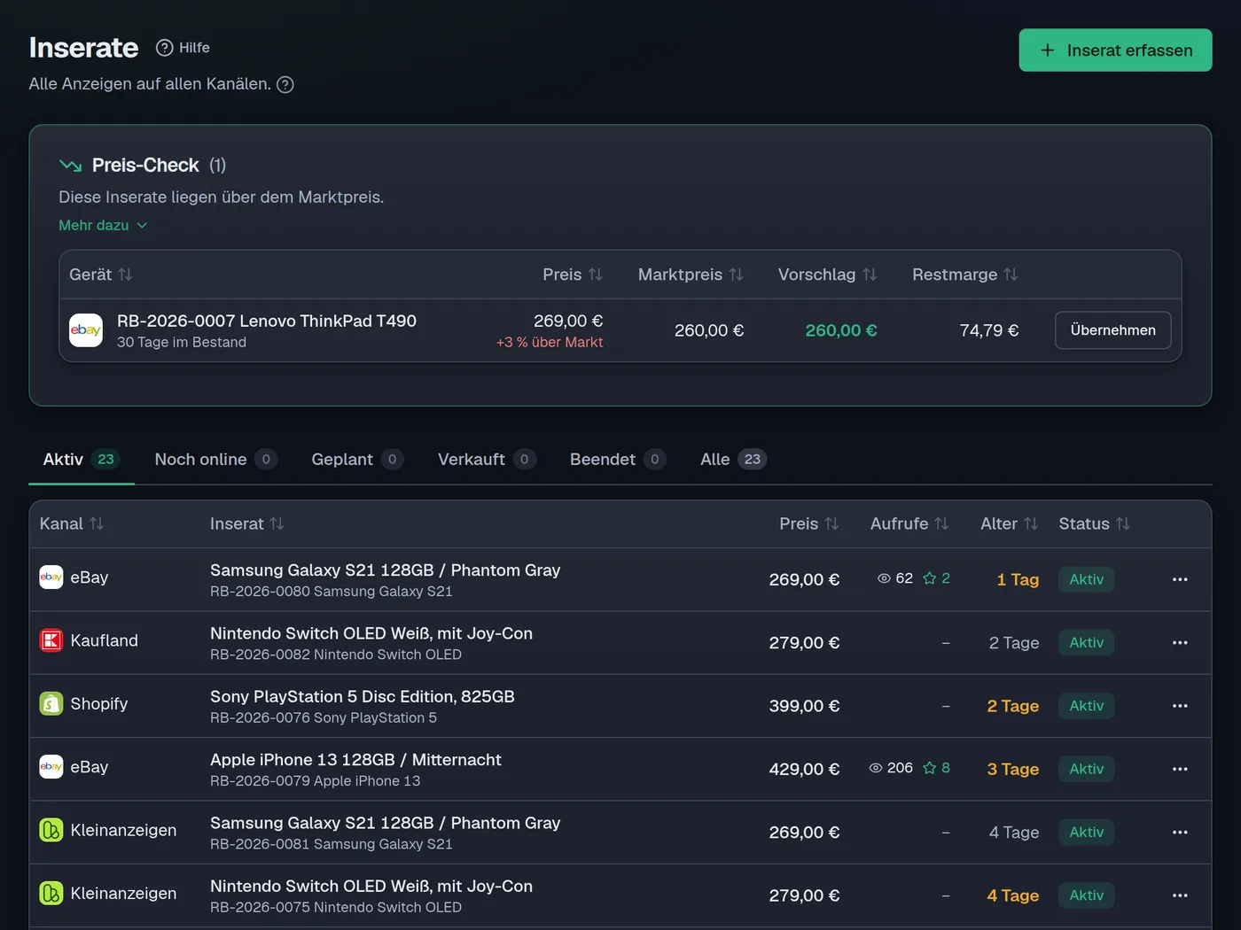1241x930 pixels.
Task: Select the Aktiv tab
Action: click(x=81, y=460)
